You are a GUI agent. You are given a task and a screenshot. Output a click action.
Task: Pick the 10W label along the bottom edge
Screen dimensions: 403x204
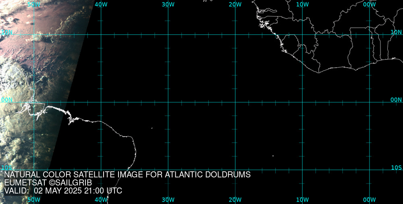(x=302, y=200)
